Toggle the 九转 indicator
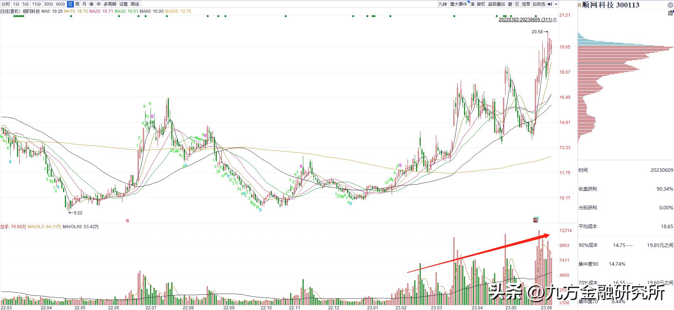The height and width of the screenshot is (310, 674). (442, 4)
